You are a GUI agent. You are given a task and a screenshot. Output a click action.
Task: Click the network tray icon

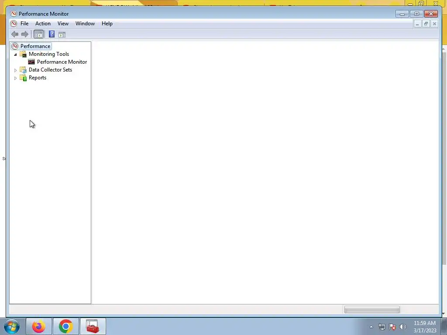382,327
